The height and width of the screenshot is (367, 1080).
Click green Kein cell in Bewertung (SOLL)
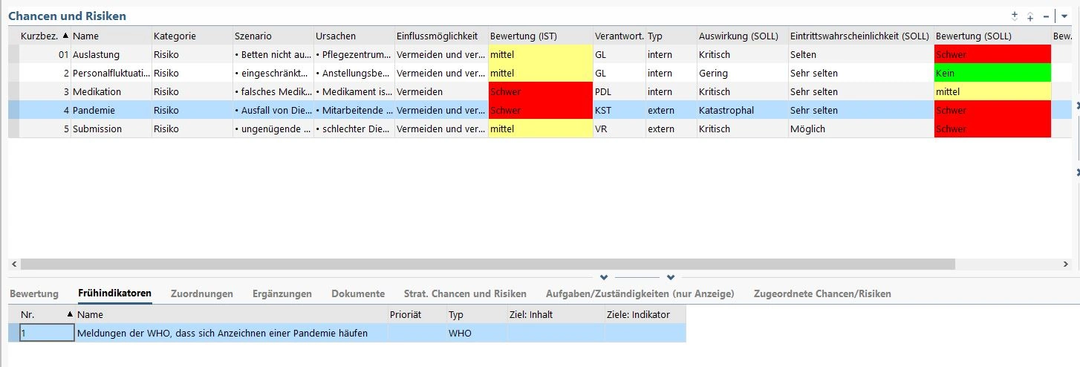tap(992, 73)
